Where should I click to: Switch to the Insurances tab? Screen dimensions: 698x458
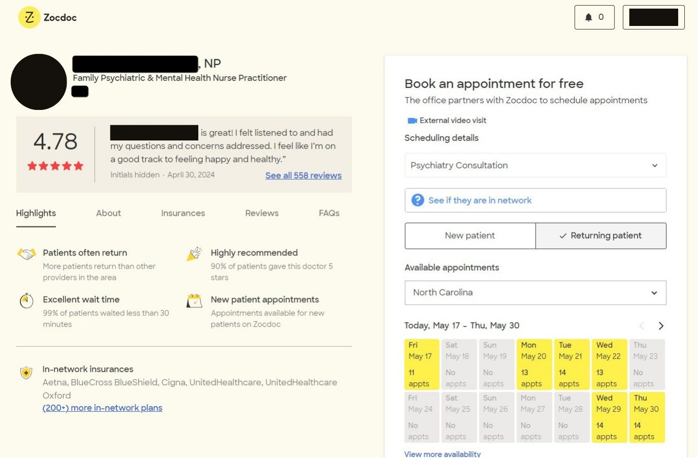[x=183, y=213]
